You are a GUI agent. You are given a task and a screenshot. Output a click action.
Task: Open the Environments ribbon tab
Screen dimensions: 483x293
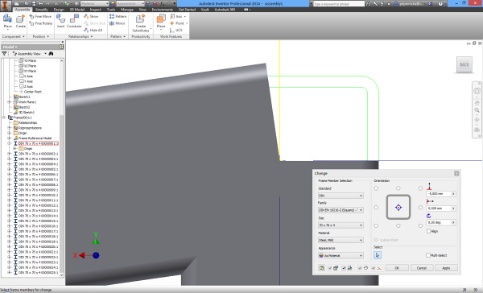click(x=163, y=10)
